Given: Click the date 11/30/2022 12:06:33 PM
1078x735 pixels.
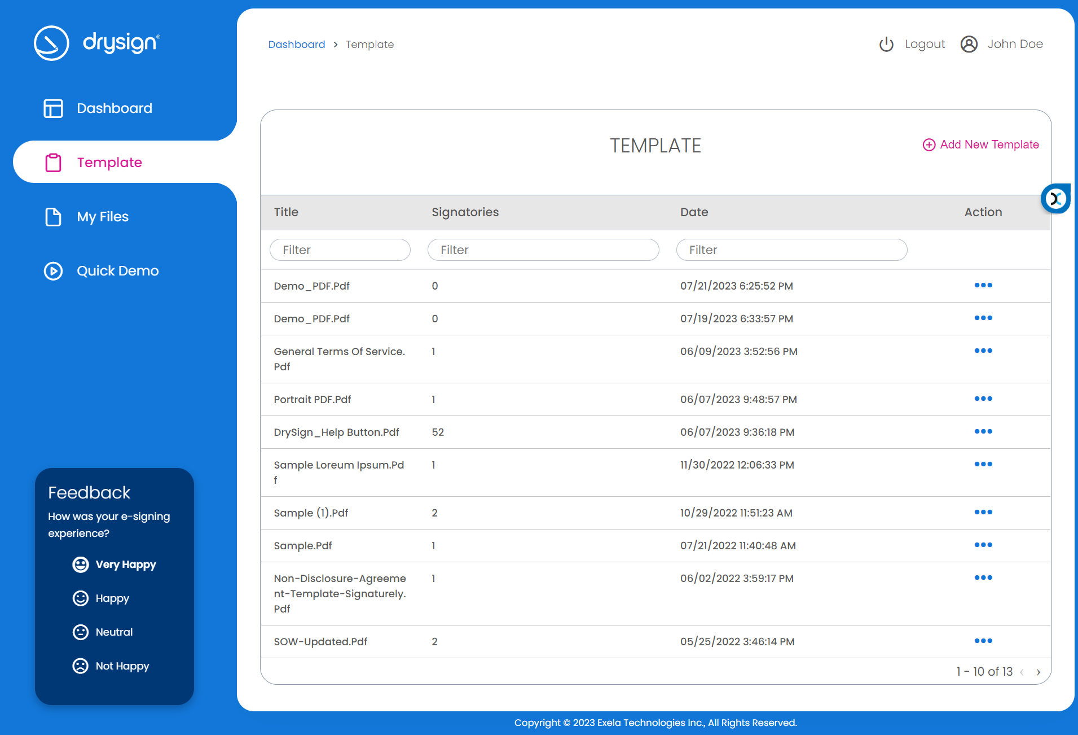Looking at the screenshot, I should coord(737,465).
